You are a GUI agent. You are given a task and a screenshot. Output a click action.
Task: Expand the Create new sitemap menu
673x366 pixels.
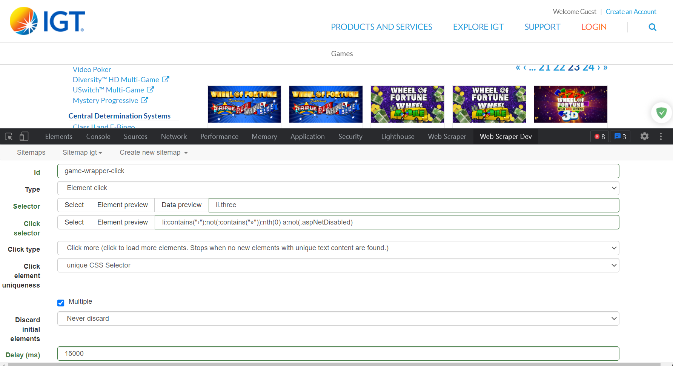(154, 152)
